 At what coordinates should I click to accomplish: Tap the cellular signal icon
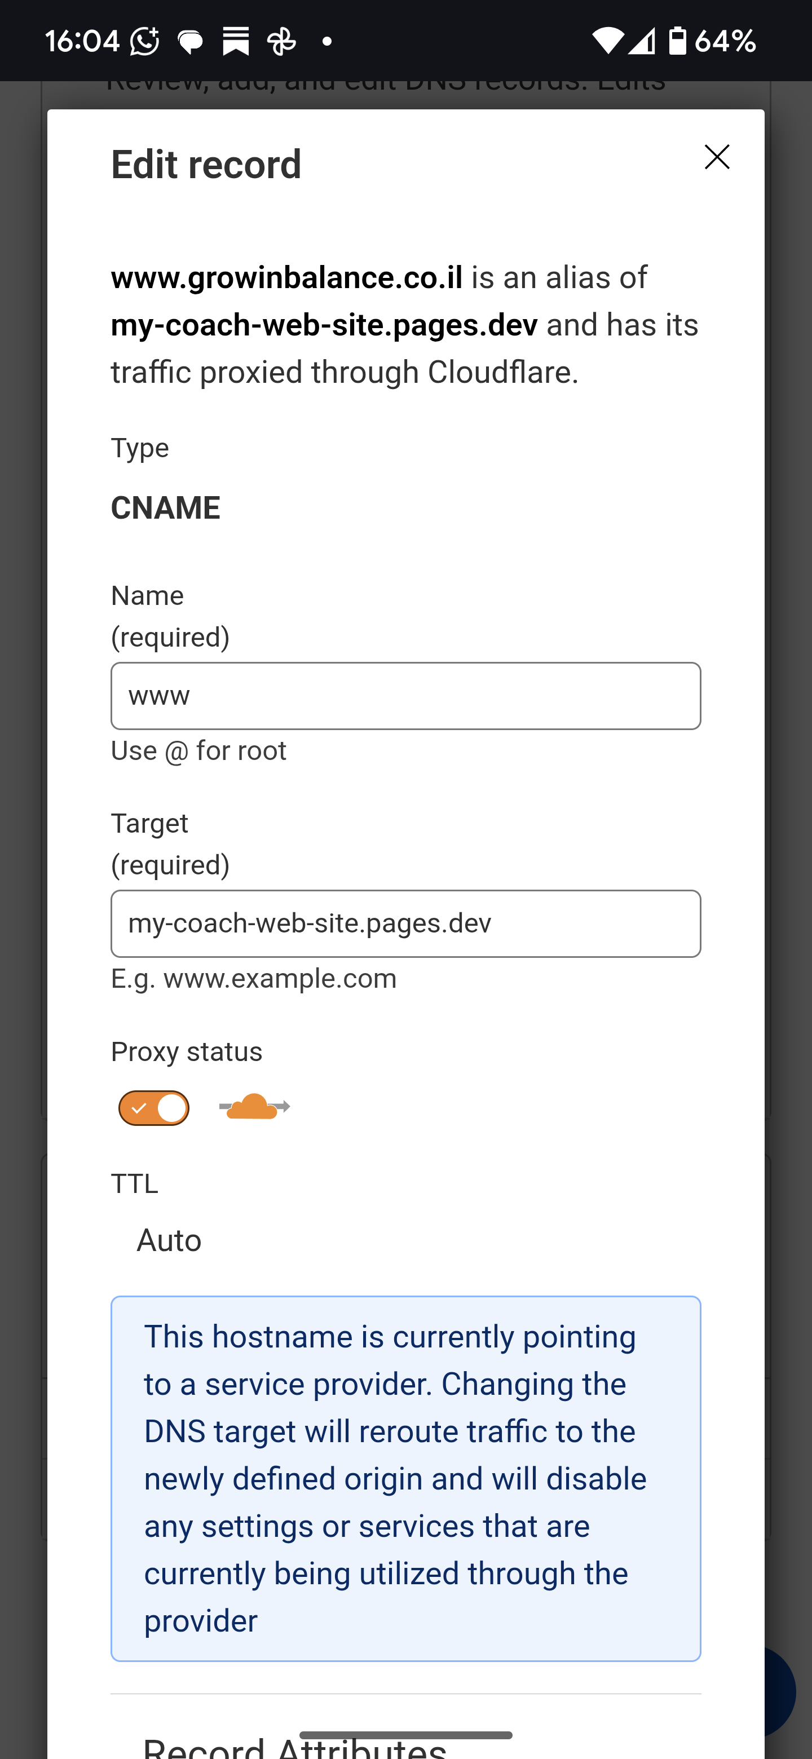(641, 42)
